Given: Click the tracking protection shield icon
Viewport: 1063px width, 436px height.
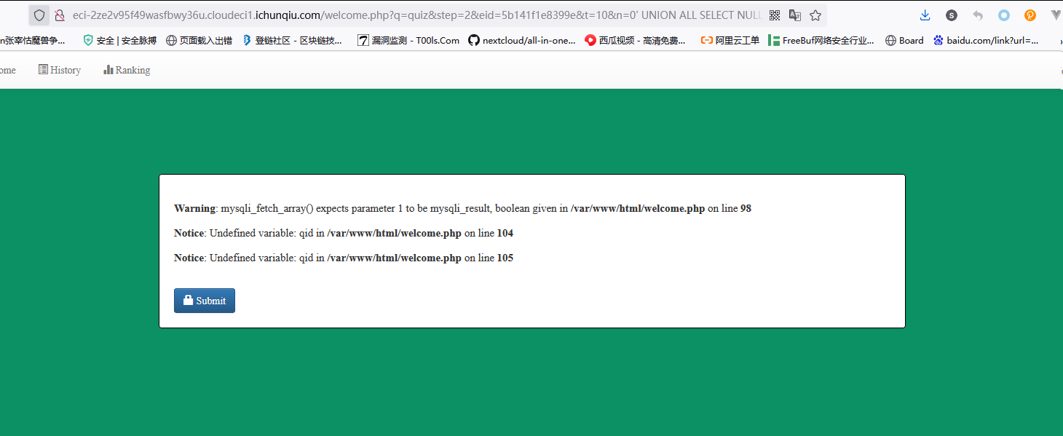Looking at the screenshot, I should pyautogui.click(x=39, y=15).
